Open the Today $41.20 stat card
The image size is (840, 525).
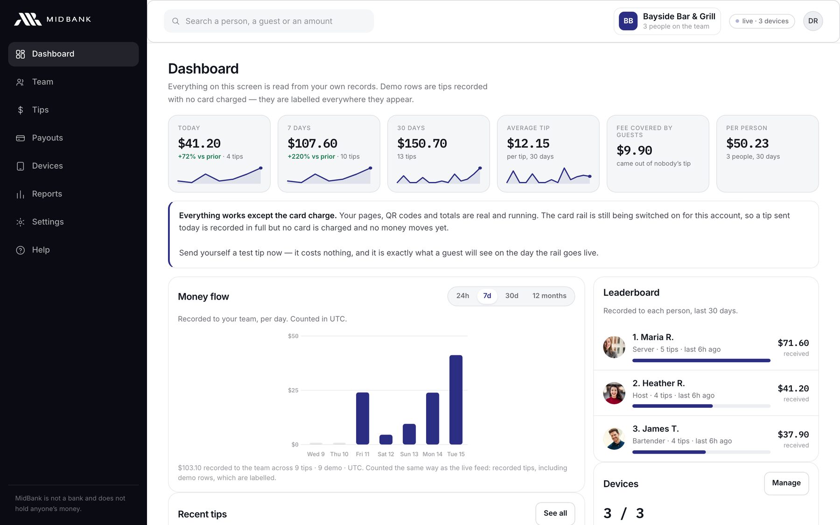point(219,154)
